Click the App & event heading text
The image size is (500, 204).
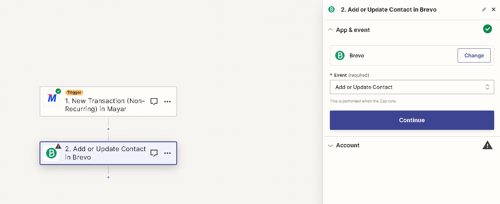(x=353, y=30)
